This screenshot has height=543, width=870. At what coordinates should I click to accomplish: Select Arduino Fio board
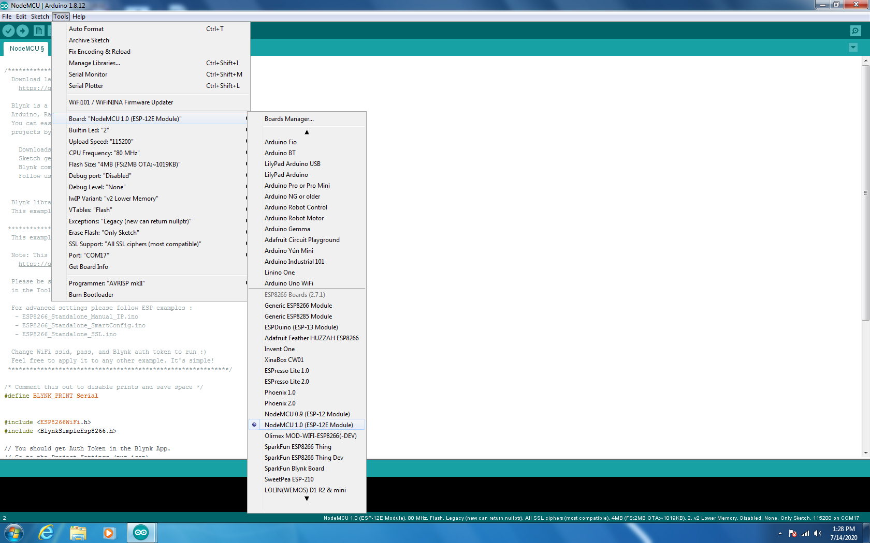[307, 142]
